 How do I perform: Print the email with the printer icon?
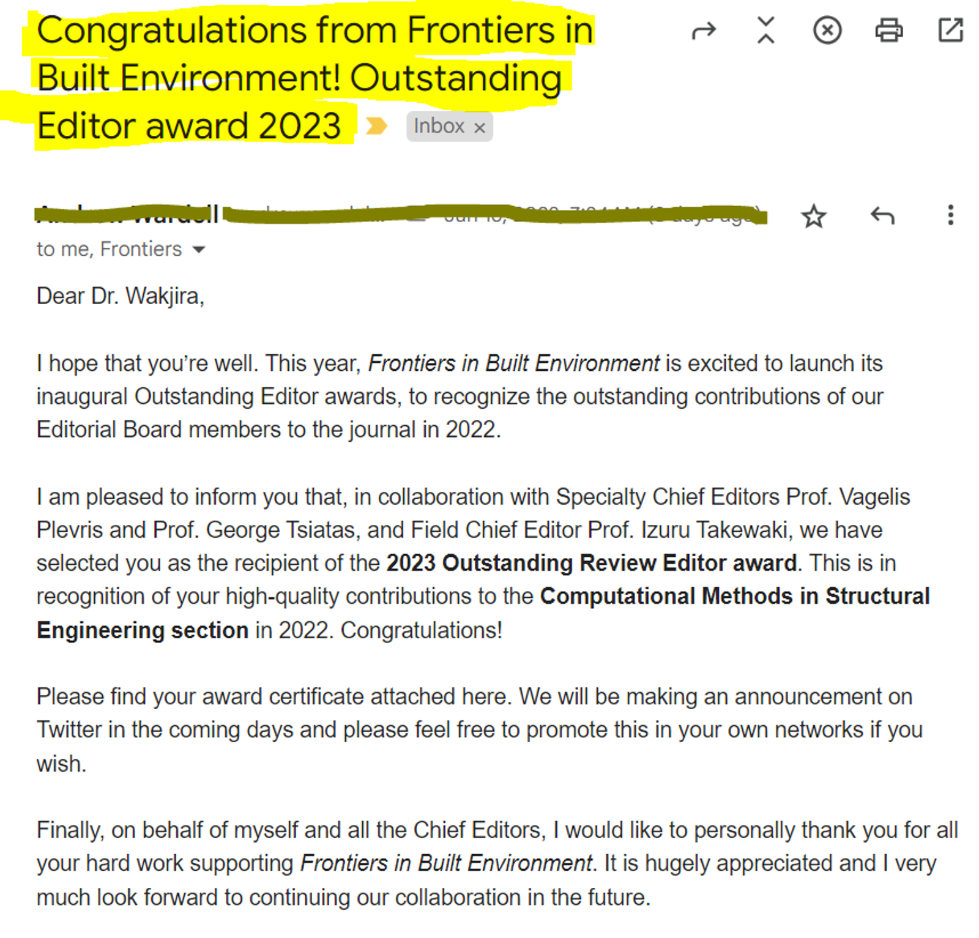point(889,30)
